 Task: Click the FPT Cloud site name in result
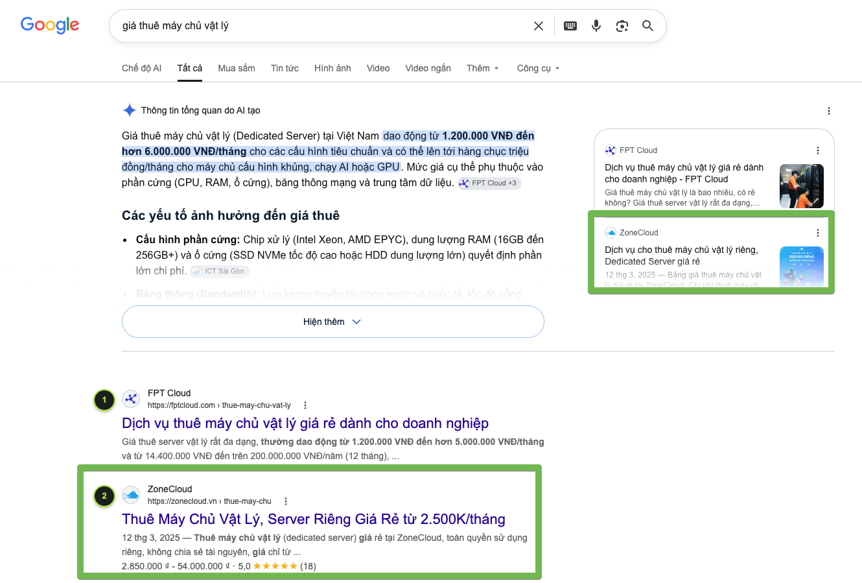pos(169,393)
